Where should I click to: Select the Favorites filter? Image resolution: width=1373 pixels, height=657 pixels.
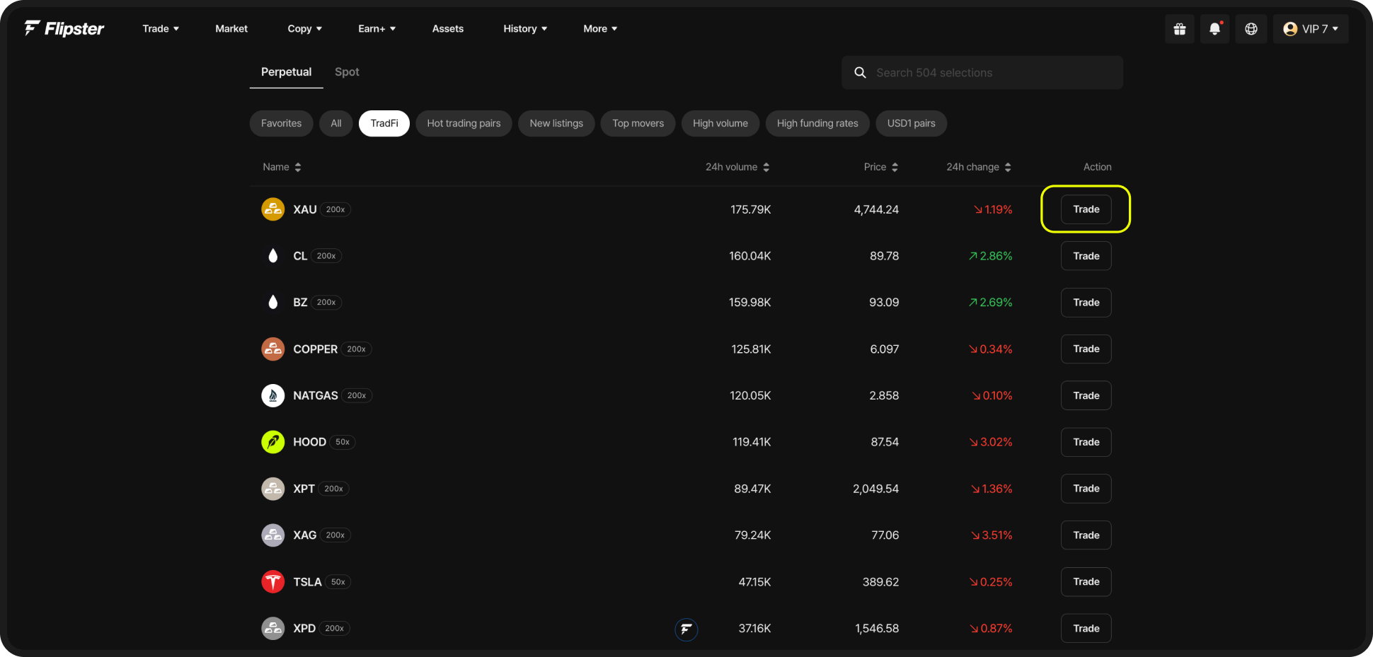coord(281,123)
